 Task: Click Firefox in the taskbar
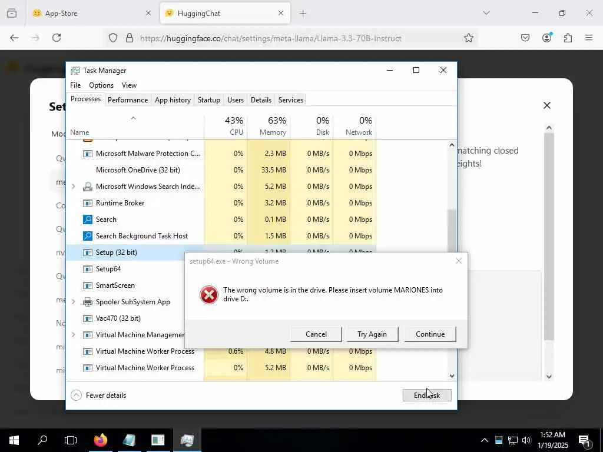tap(100, 440)
